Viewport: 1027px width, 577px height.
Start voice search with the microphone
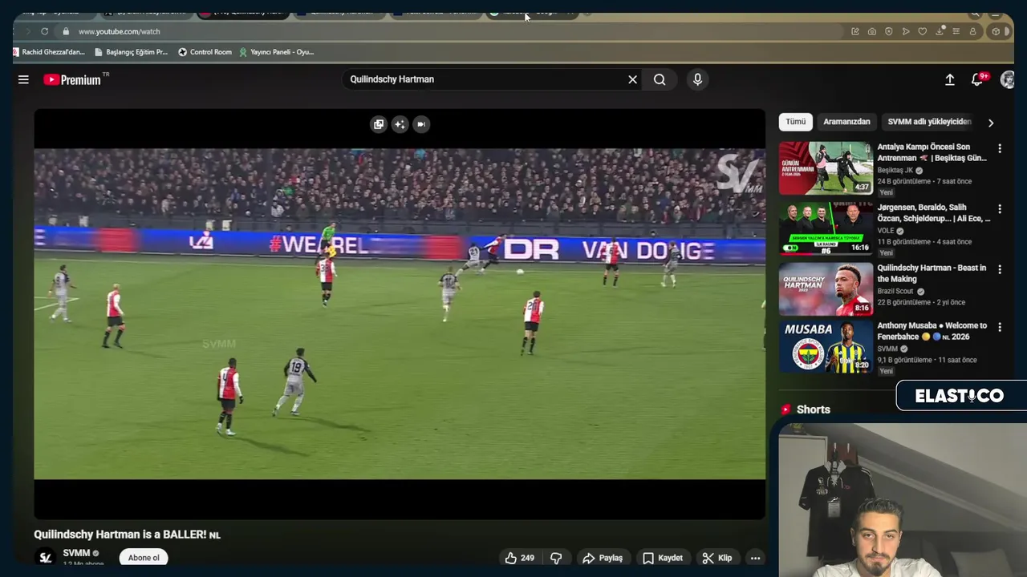[697, 79]
